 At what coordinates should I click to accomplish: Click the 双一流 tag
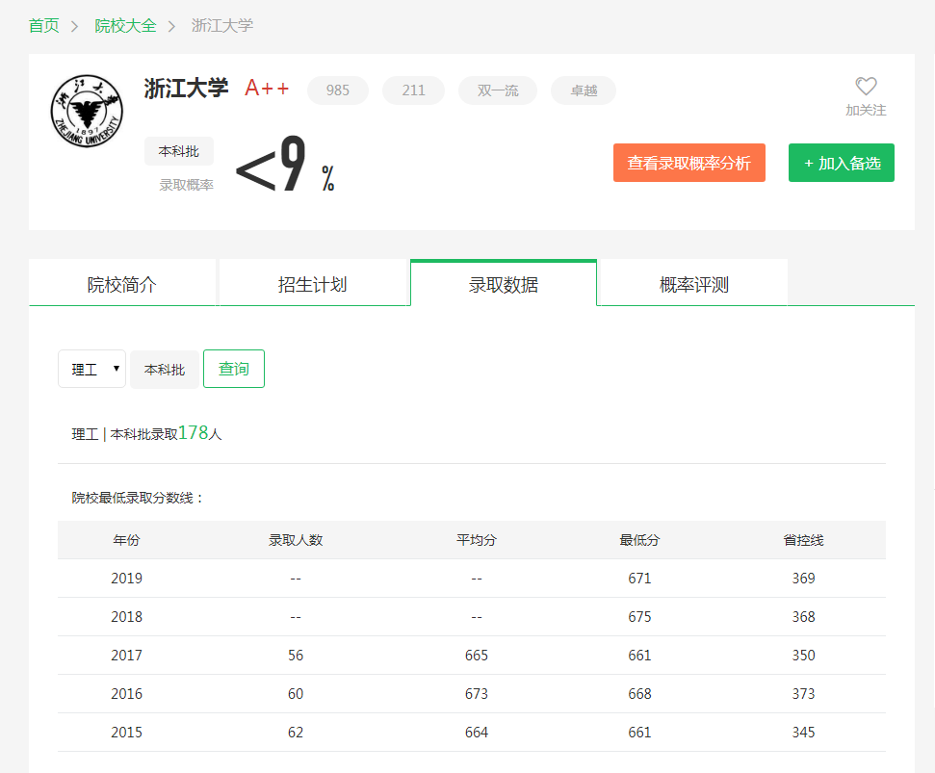[497, 90]
